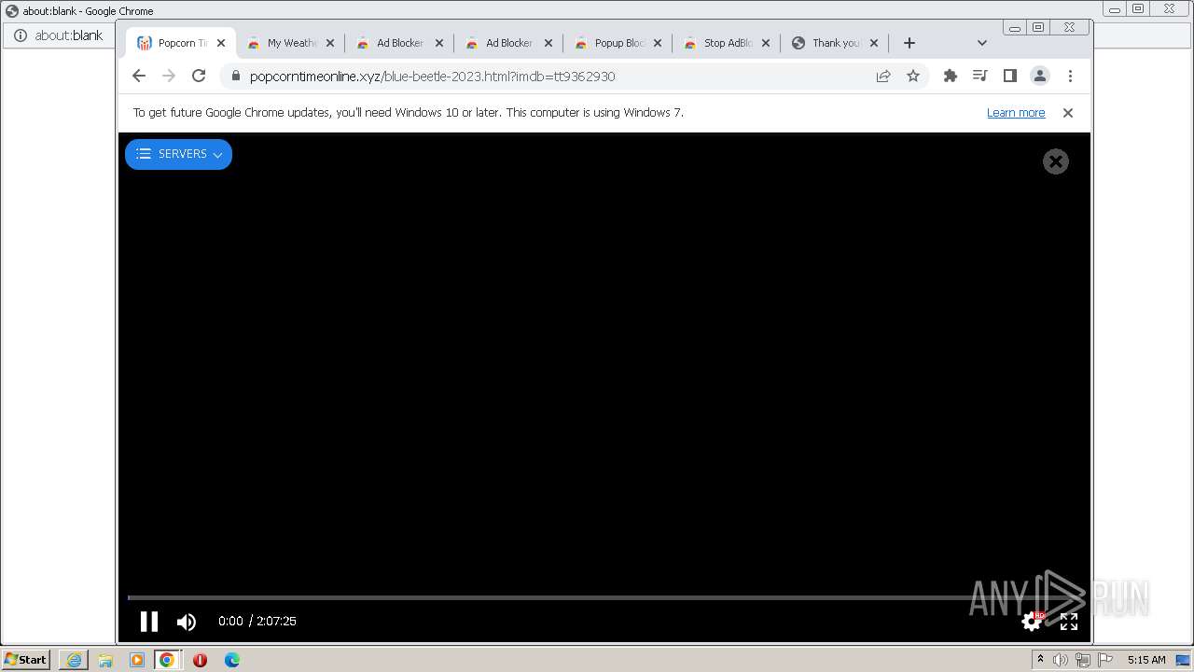1194x672 pixels.
Task: Share this page icon
Action: [883, 77]
